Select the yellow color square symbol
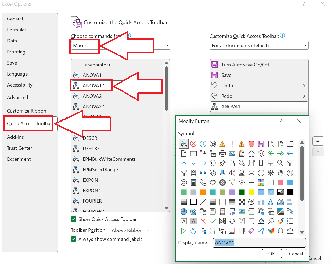331x264 pixels. 251,192
